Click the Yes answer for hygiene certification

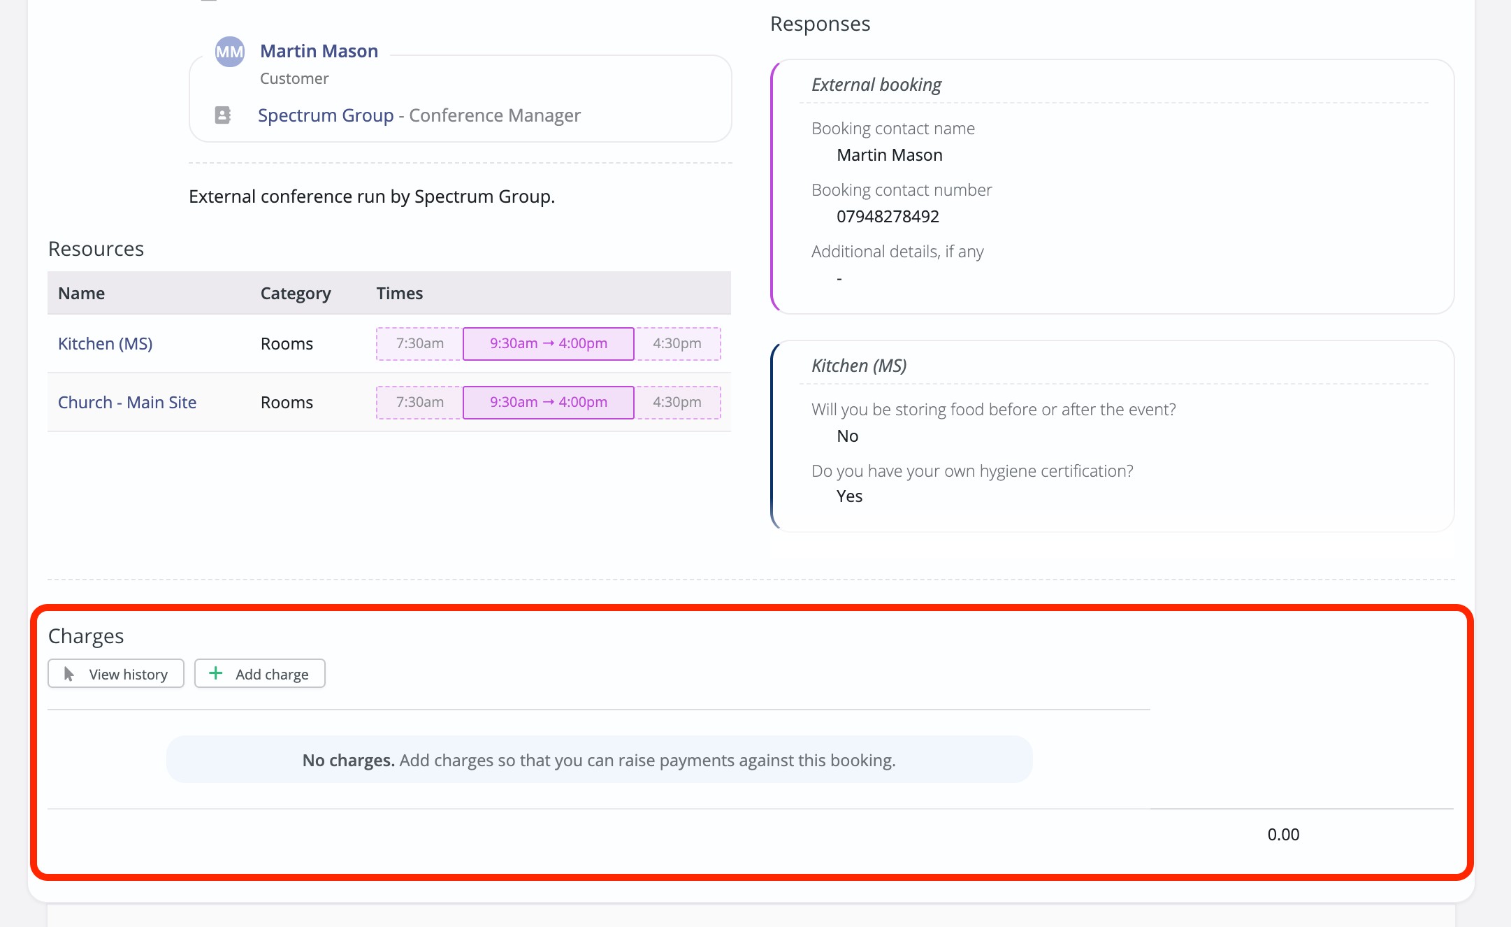[x=849, y=496]
